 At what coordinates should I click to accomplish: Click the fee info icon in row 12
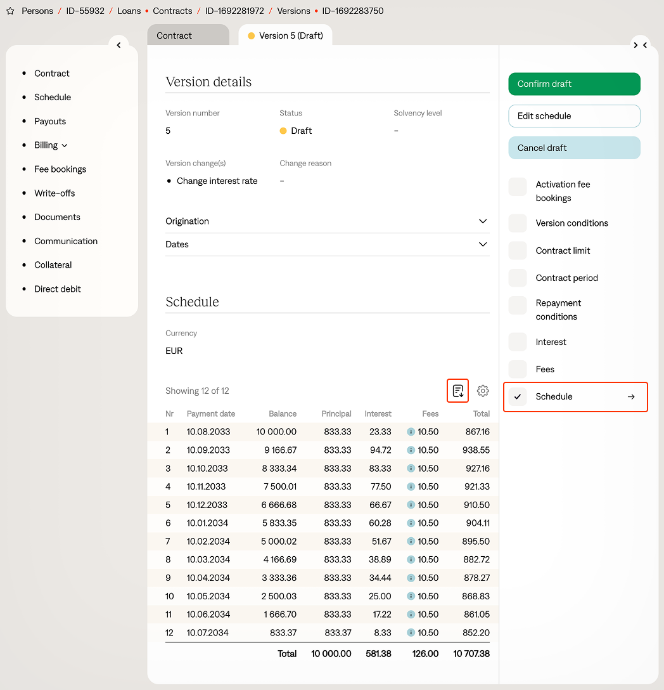(x=411, y=633)
